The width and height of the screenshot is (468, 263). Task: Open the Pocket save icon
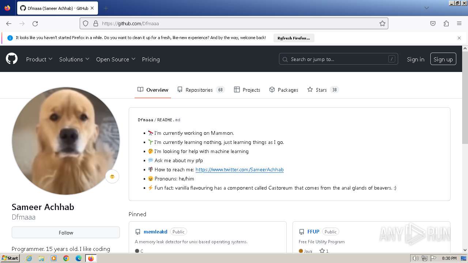click(433, 23)
